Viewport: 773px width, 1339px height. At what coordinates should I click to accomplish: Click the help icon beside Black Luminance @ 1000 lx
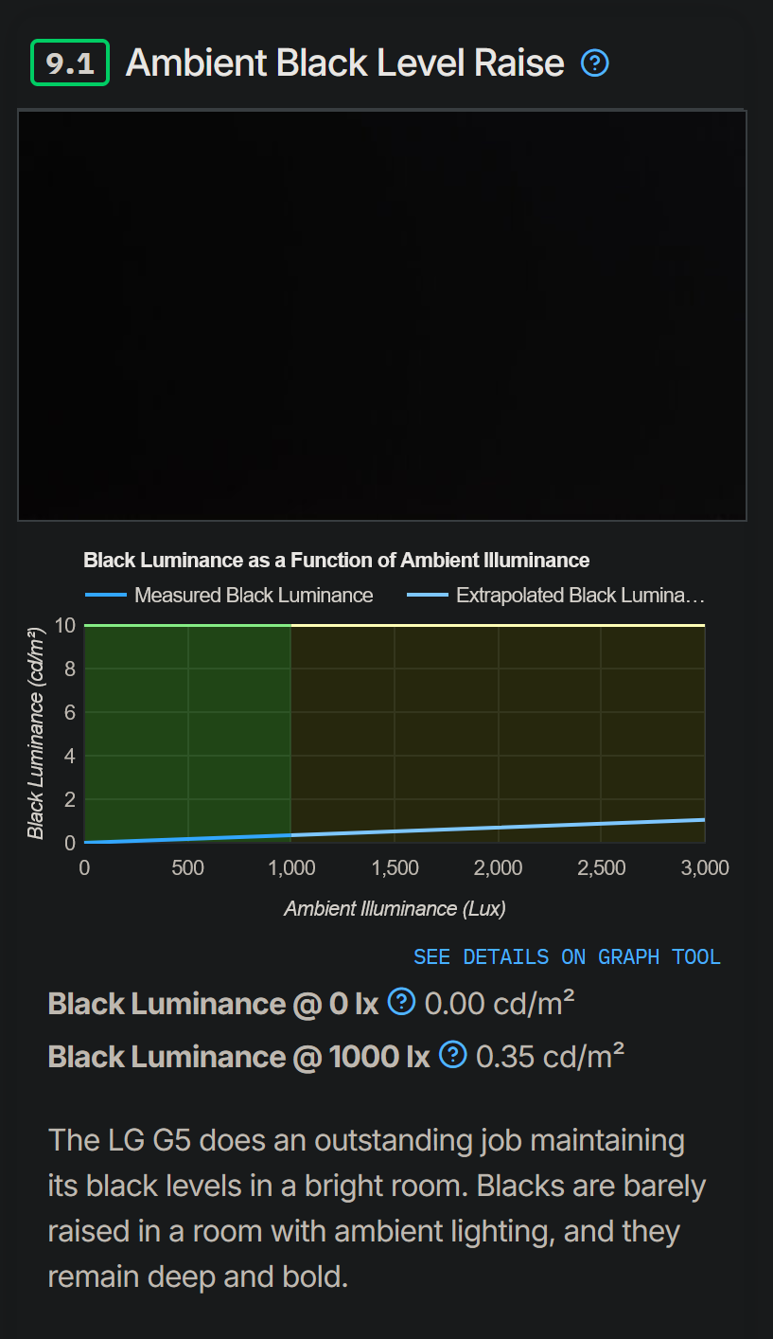point(452,1054)
